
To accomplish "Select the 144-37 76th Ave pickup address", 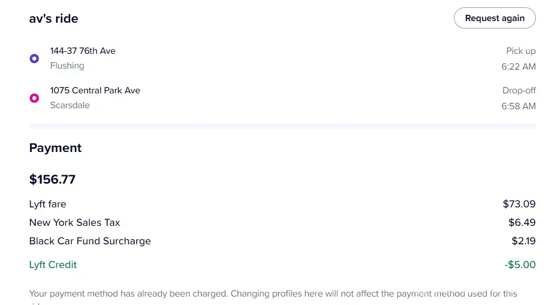I will tap(83, 51).
